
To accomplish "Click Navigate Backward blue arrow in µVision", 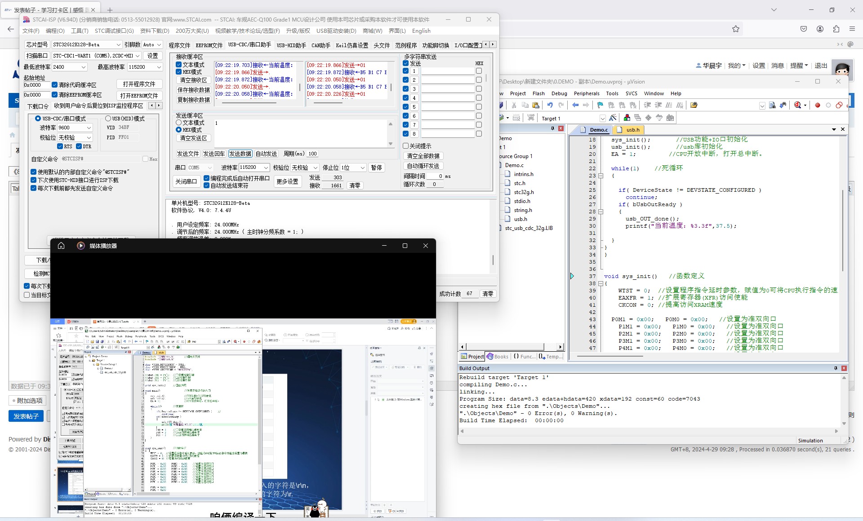I will click(575, 105).
